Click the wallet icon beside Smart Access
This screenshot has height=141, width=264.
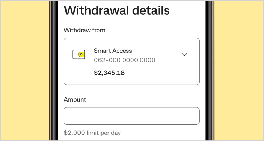tap(79, 54)
